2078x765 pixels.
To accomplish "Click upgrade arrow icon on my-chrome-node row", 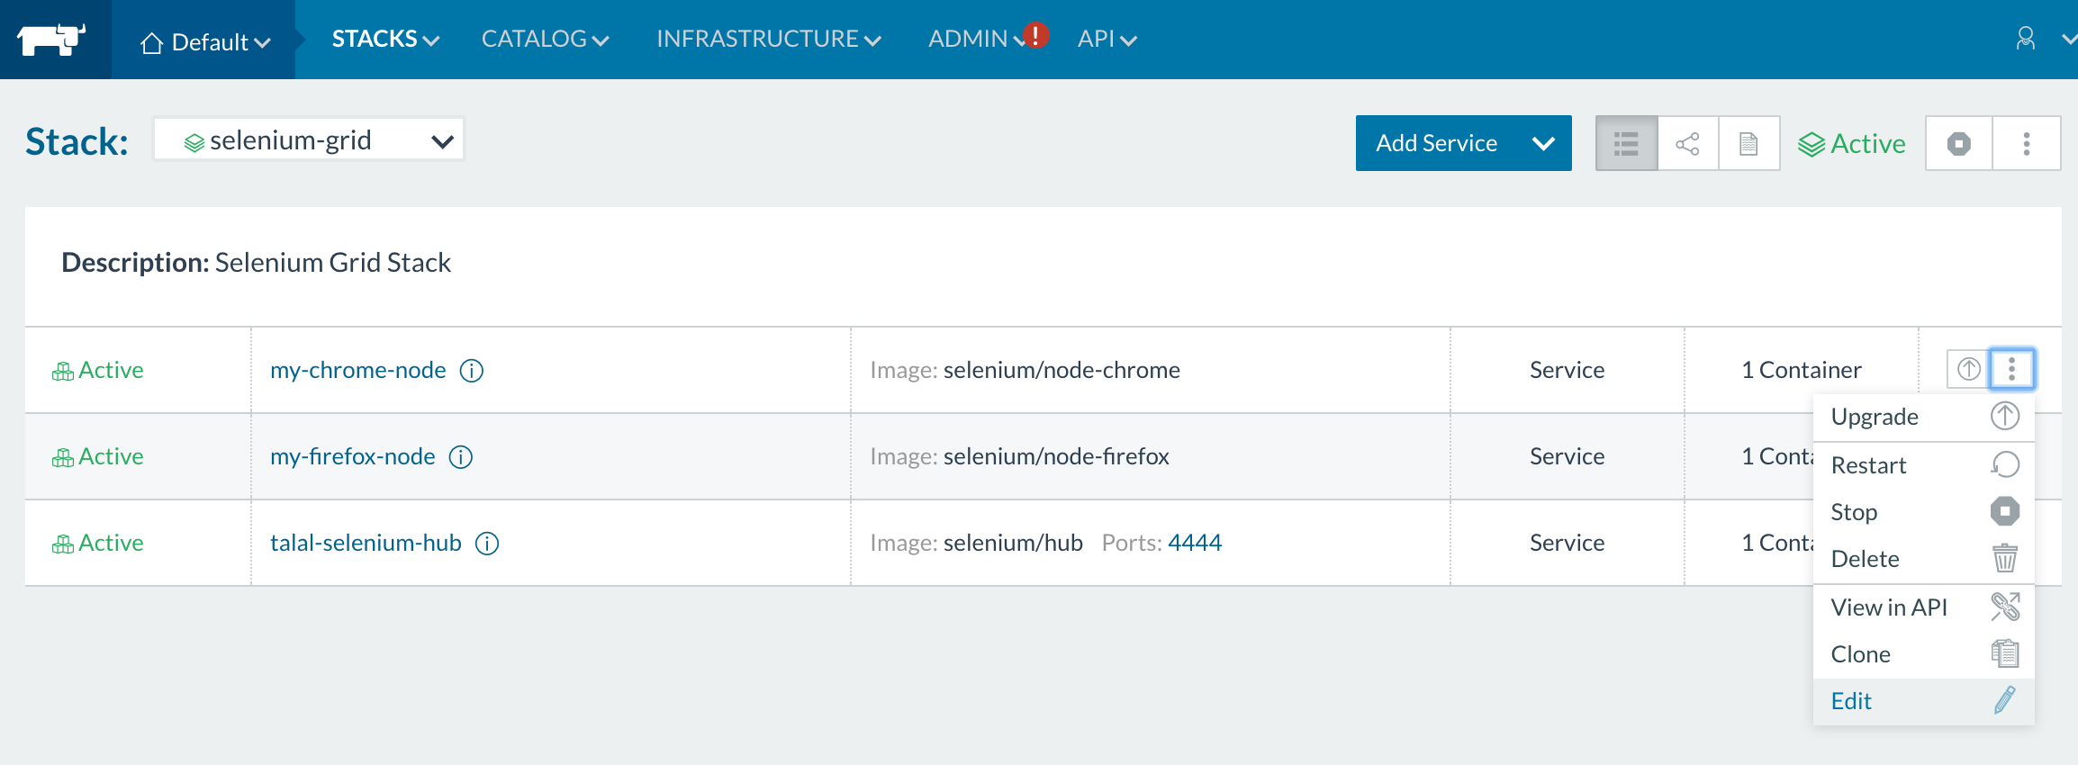I will click(x=1968, y=369).
